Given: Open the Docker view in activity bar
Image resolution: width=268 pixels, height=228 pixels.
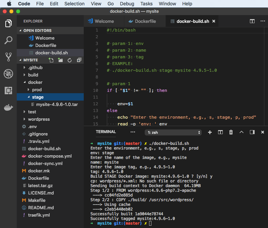Looking at the screenshot, I should pyautogui.click(x=8, y=107).
